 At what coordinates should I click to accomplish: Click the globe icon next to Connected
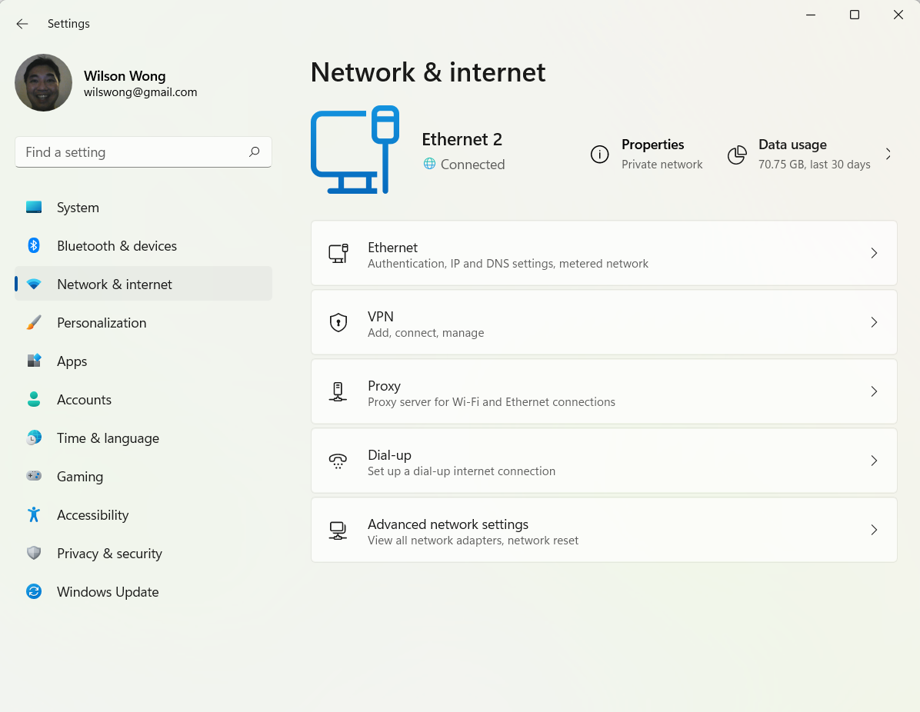pos(429,164)
